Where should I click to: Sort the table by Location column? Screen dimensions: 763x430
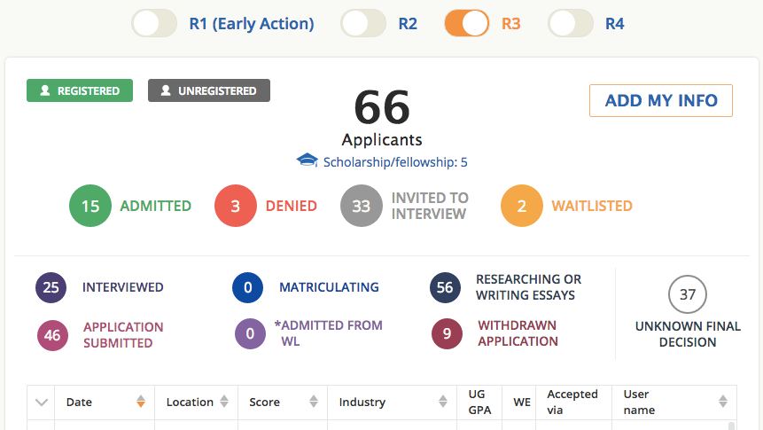[196, 403]
